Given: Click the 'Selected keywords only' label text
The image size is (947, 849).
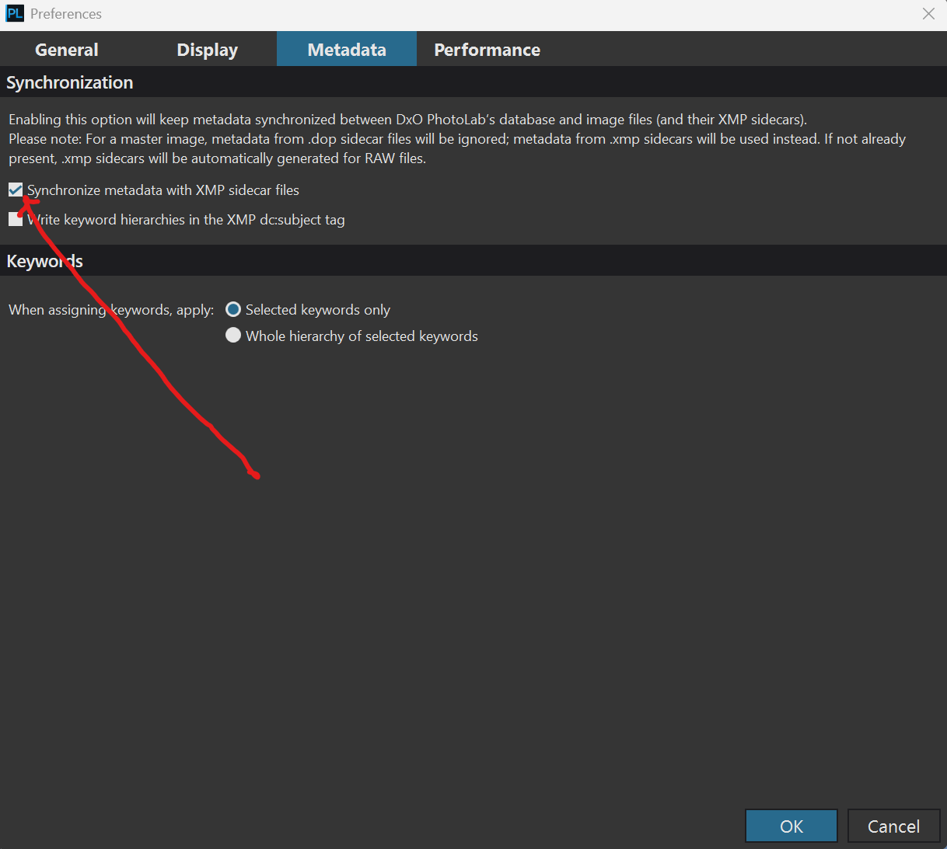Looking at the screenshot, I should click(318, 310).
